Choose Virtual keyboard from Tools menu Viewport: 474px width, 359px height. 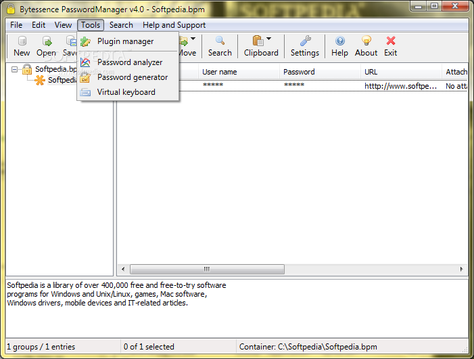(x=128, y=92)
